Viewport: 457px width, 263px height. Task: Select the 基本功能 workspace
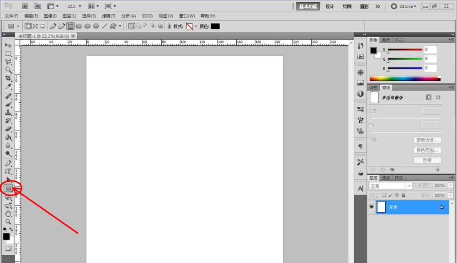(x=308, y=6)
